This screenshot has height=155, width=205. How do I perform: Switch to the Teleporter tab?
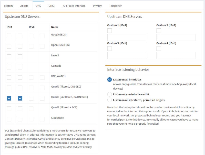pos(115,6)
